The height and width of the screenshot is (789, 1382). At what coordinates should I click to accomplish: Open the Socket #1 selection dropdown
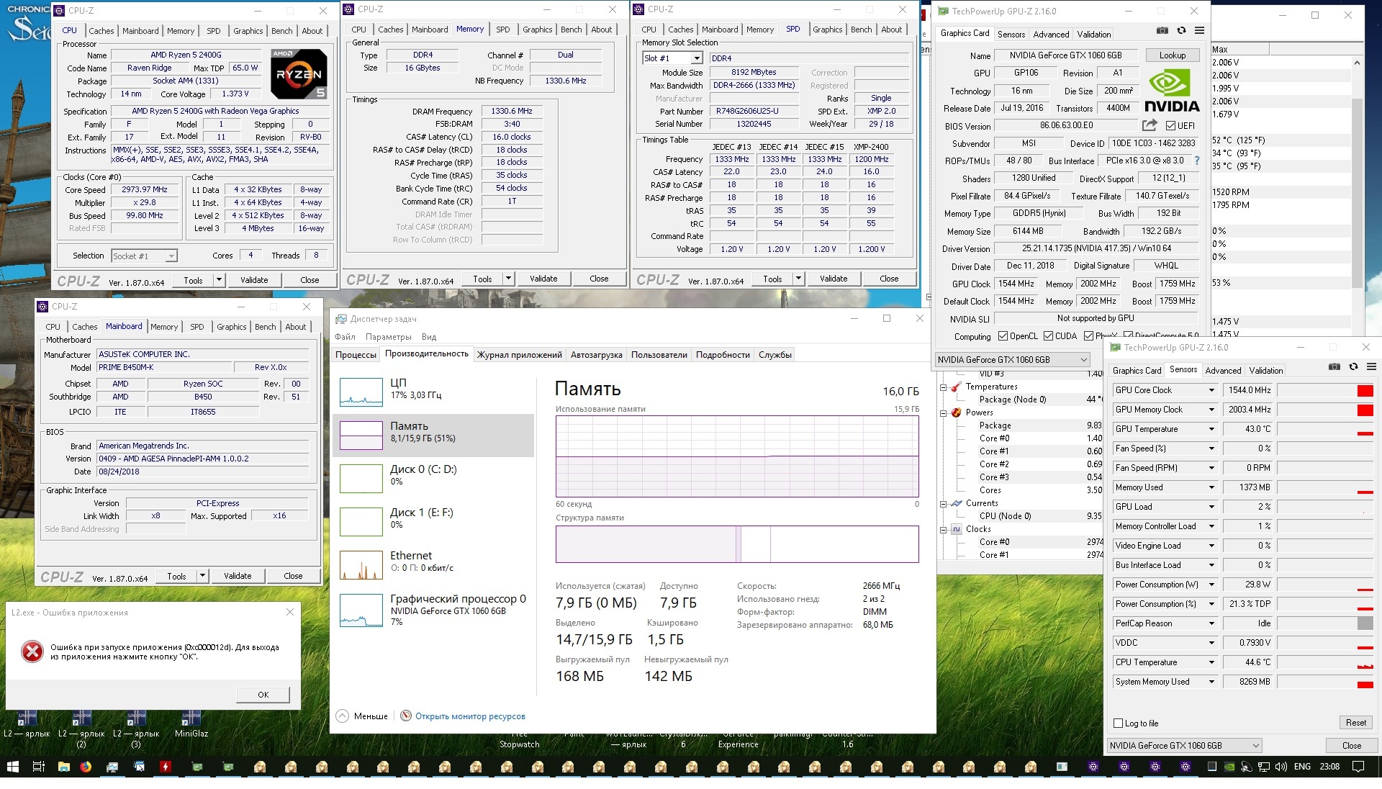click(144, 256)
